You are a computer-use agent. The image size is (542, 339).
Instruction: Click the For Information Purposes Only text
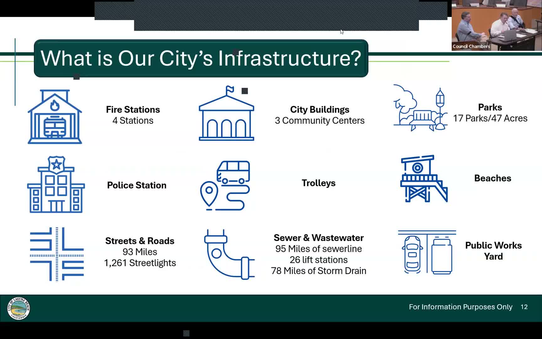[x=460, y=307]
